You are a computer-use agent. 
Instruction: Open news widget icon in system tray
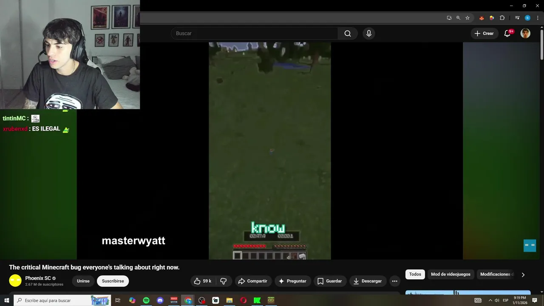point(478,300)
